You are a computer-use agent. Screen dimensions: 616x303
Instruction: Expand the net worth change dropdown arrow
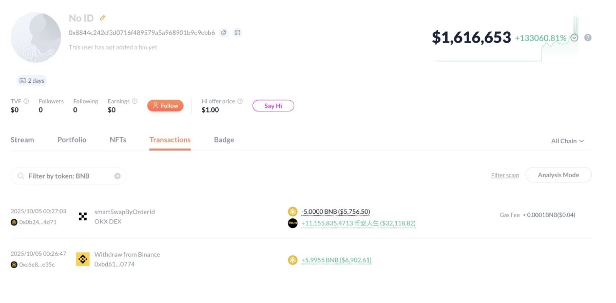coord(574,37)
